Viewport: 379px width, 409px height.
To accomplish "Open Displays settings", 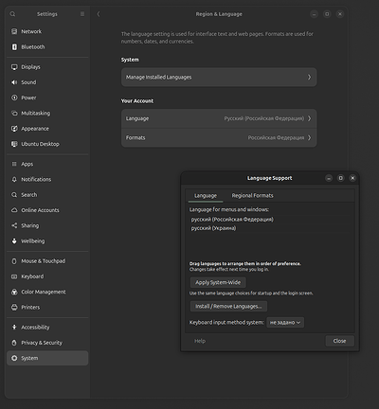I will click(x=47, y=67).
